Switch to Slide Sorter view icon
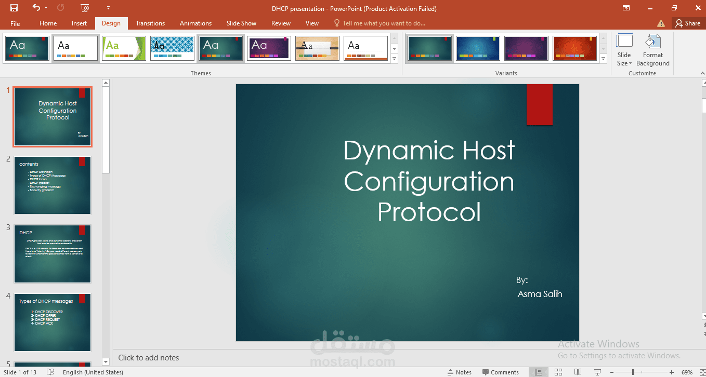 tap(558, 372)
